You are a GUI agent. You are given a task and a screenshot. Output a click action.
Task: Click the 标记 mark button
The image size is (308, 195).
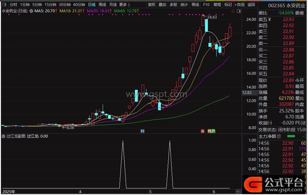click(228, 4)
